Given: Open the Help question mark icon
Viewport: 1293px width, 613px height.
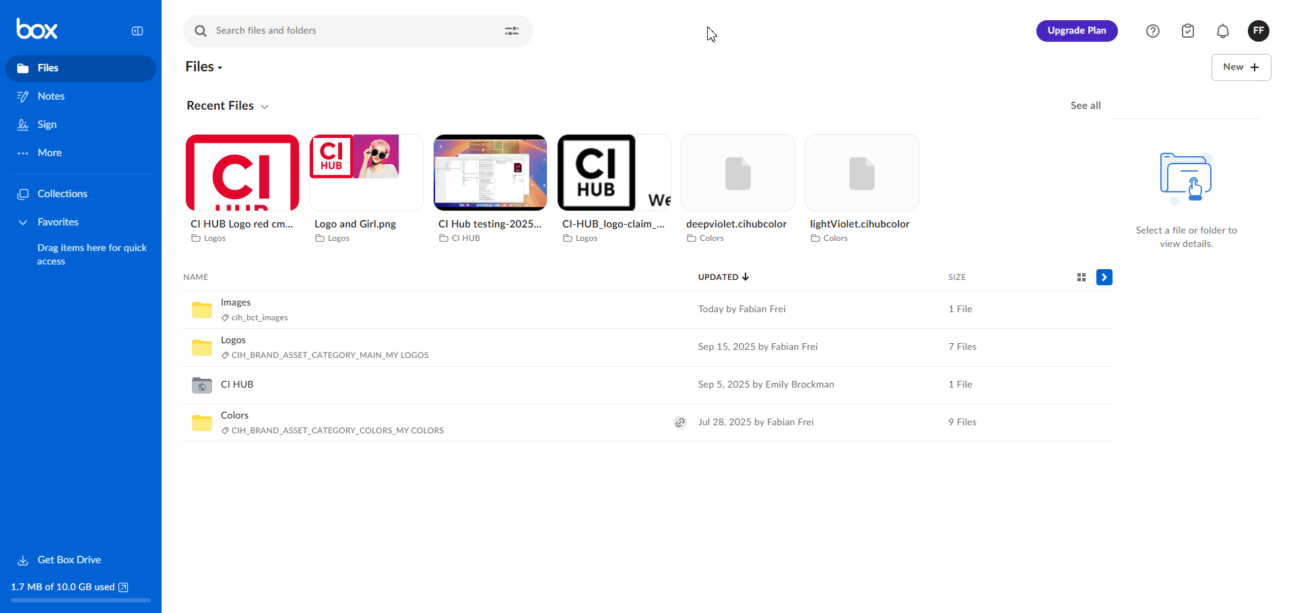Looking at the screenshot, I should [x=1152, y=31].
